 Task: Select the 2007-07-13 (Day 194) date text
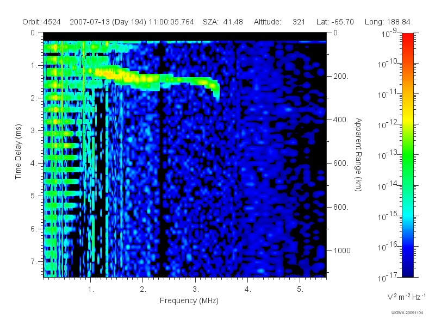108,22
